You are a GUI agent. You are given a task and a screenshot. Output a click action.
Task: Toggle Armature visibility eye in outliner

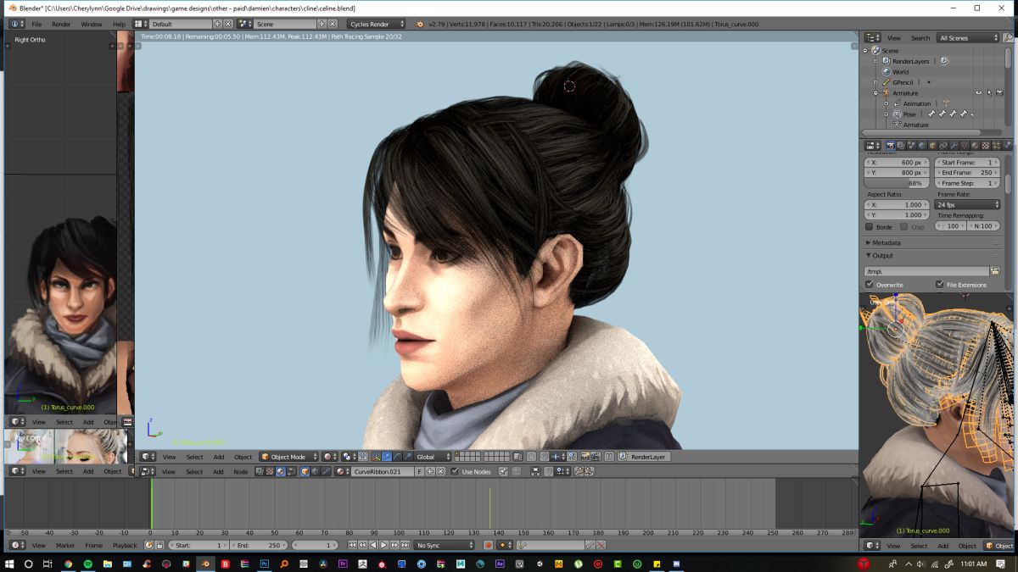pos(978,92)
